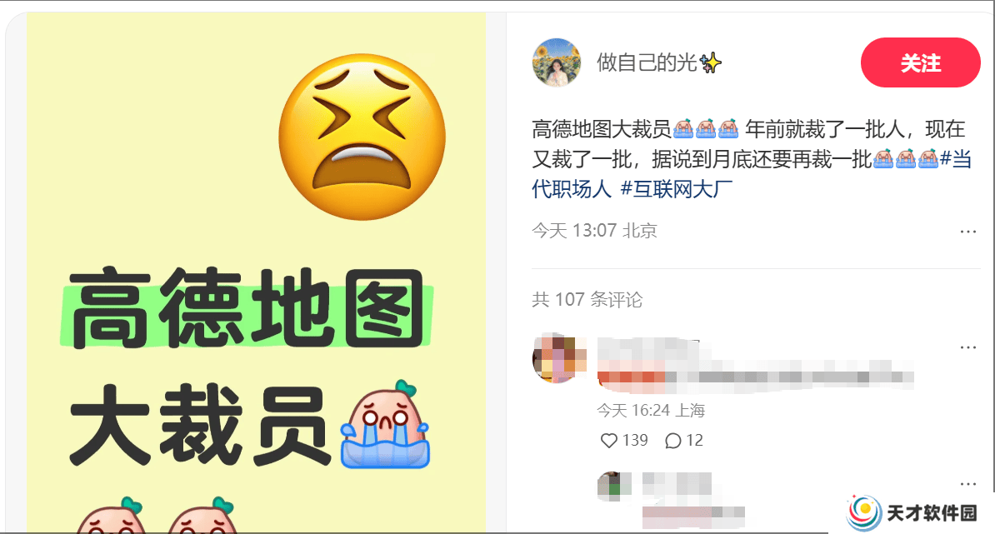Click the 共 107 条评论 comments header

(x=587, y=299)
